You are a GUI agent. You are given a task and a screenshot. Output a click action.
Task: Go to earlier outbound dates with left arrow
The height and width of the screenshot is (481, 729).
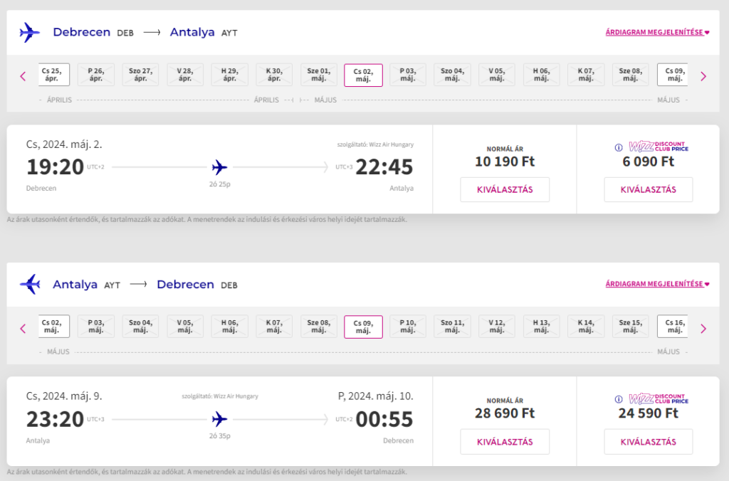point(23,76)
